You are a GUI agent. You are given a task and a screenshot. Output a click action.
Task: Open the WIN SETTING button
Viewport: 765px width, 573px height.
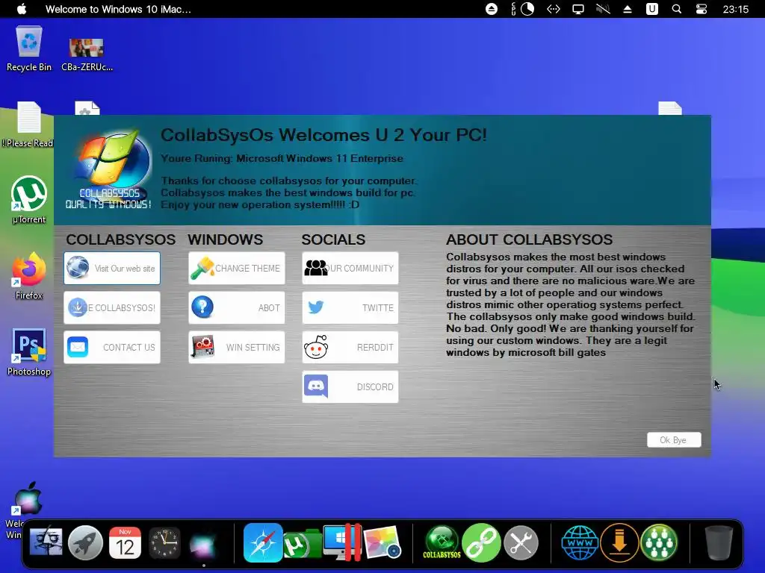click(x=237, y=347)
